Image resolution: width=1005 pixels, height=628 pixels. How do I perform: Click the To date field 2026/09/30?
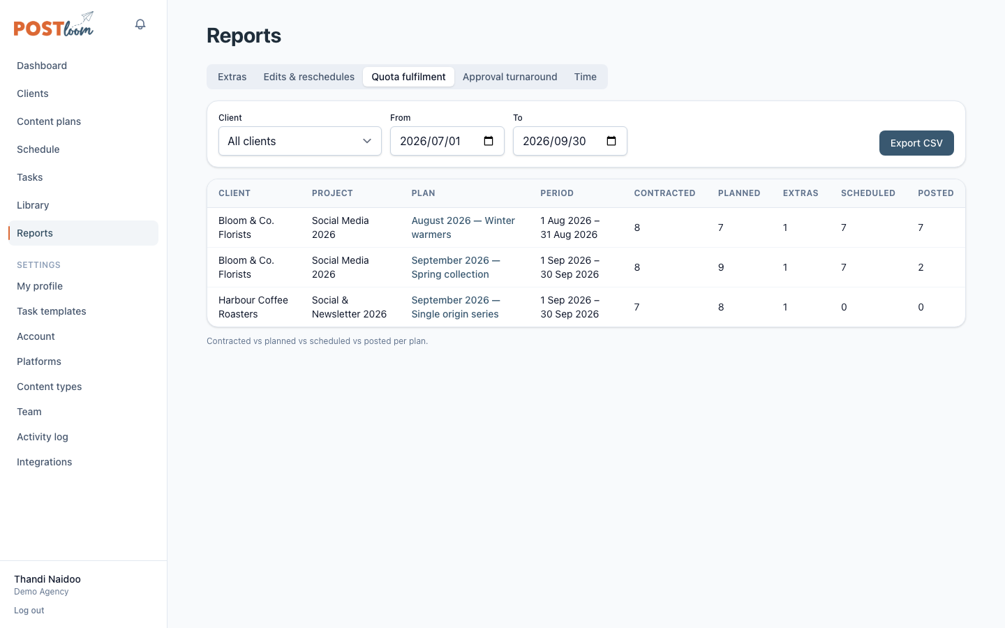pos(570,141)
